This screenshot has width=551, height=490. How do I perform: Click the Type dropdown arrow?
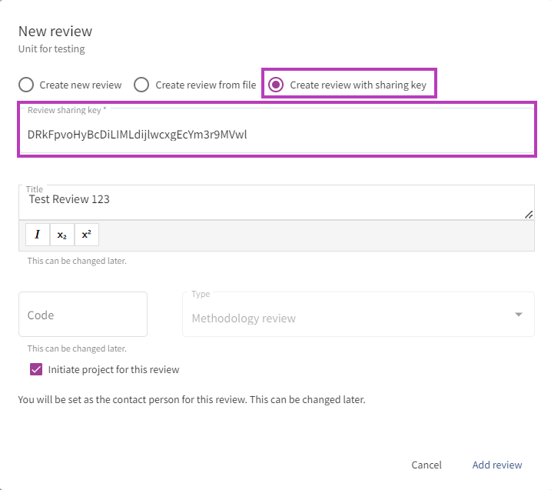coord(519,315)
